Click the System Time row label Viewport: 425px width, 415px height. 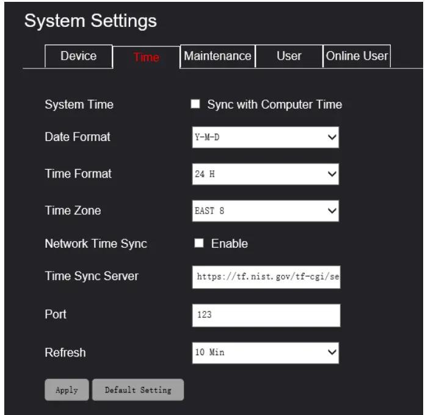click(79, 104)
